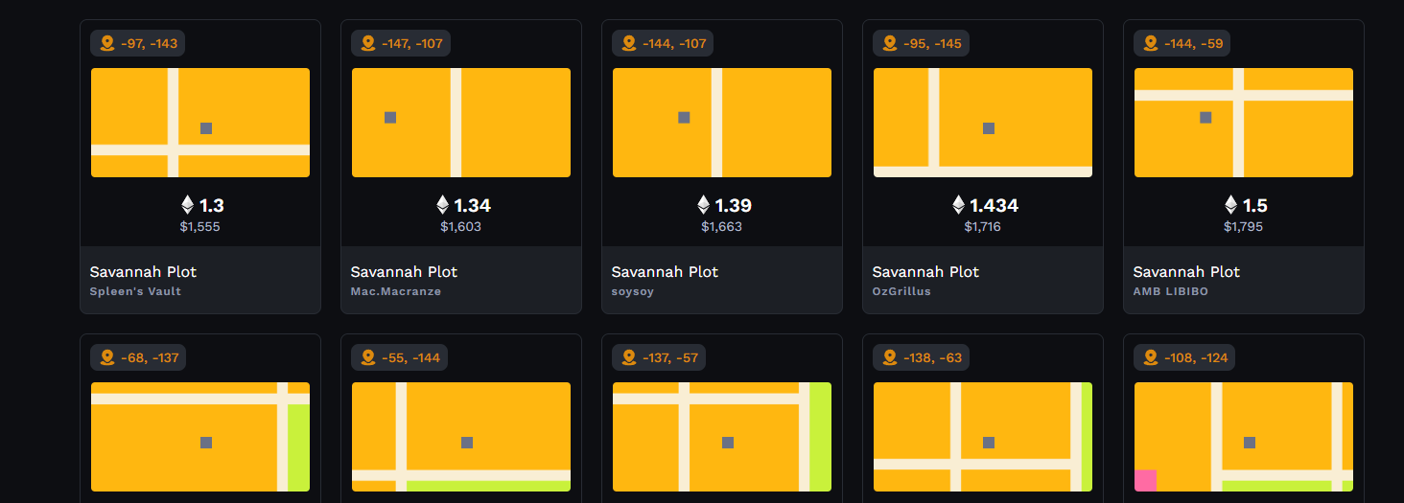Click the location pin icon for -55, -144
1404x503 pixels.
368,357
